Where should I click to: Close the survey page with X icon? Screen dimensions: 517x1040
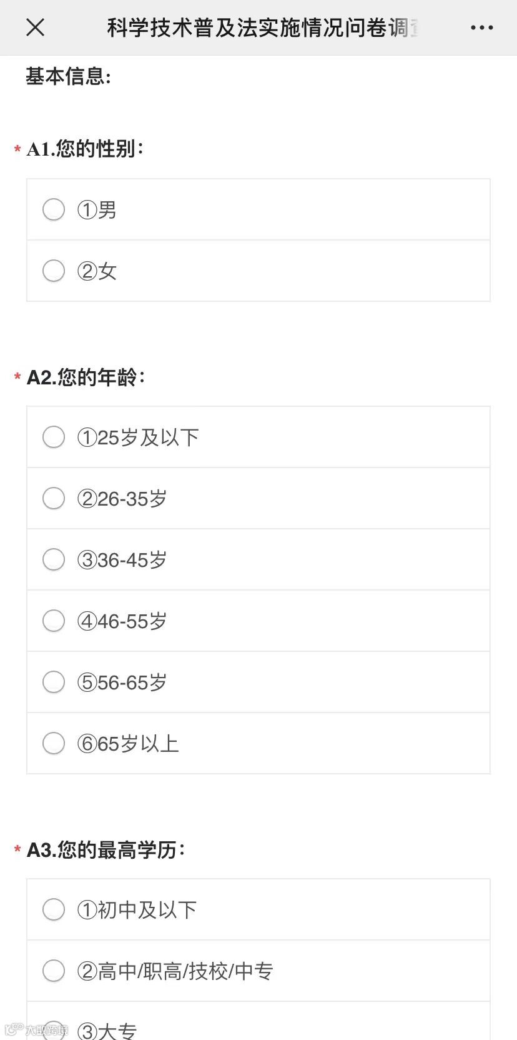tap(36, 27)
